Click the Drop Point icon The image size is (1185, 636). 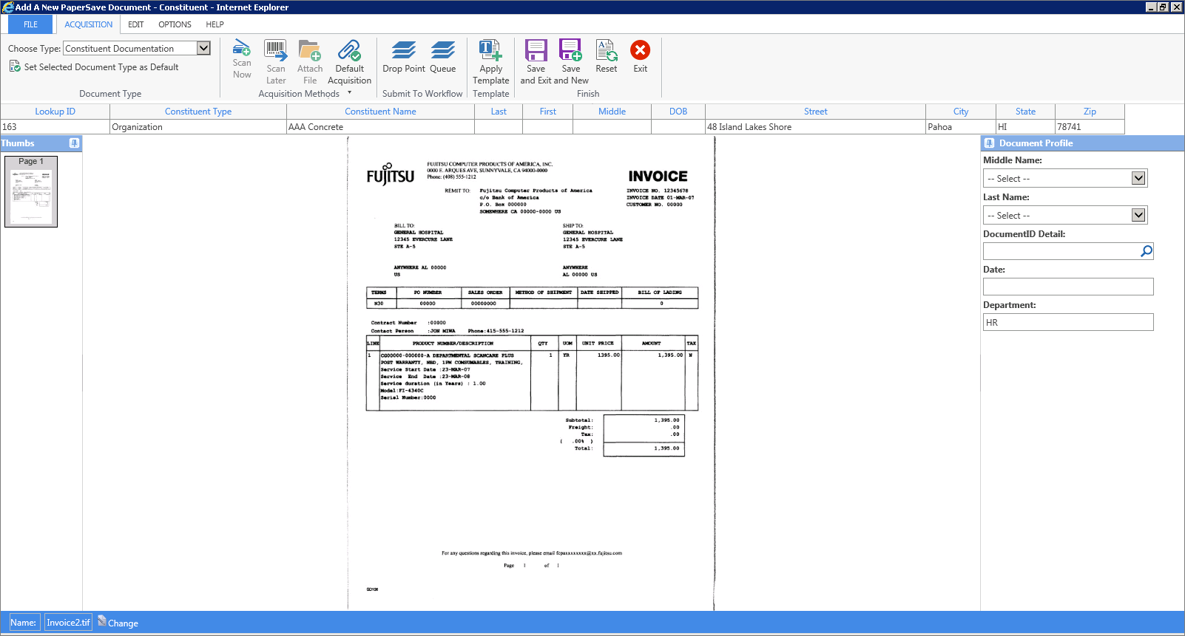coord(404,50)
